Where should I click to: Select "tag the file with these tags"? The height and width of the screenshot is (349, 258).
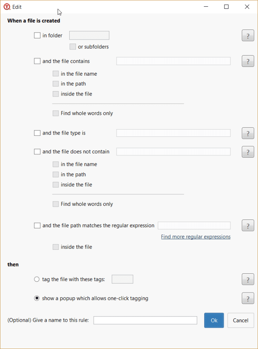click(36, 279)
